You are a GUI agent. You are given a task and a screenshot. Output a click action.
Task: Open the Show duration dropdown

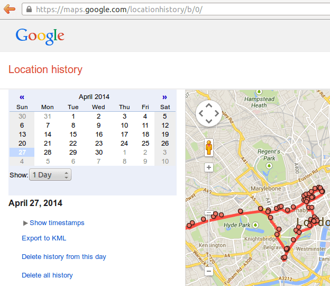coord(50,175)
